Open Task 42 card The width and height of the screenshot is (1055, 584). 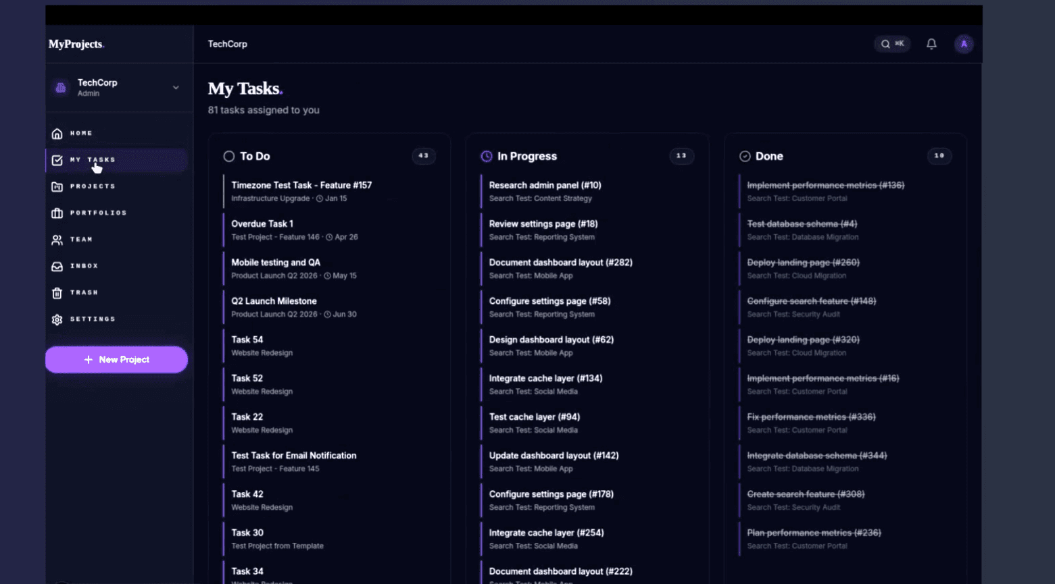coord(330,500)
